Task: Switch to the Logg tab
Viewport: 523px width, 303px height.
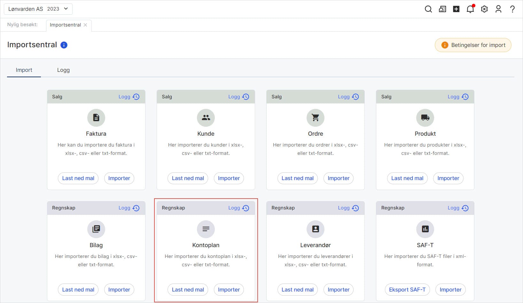Action: click(63, 70)
